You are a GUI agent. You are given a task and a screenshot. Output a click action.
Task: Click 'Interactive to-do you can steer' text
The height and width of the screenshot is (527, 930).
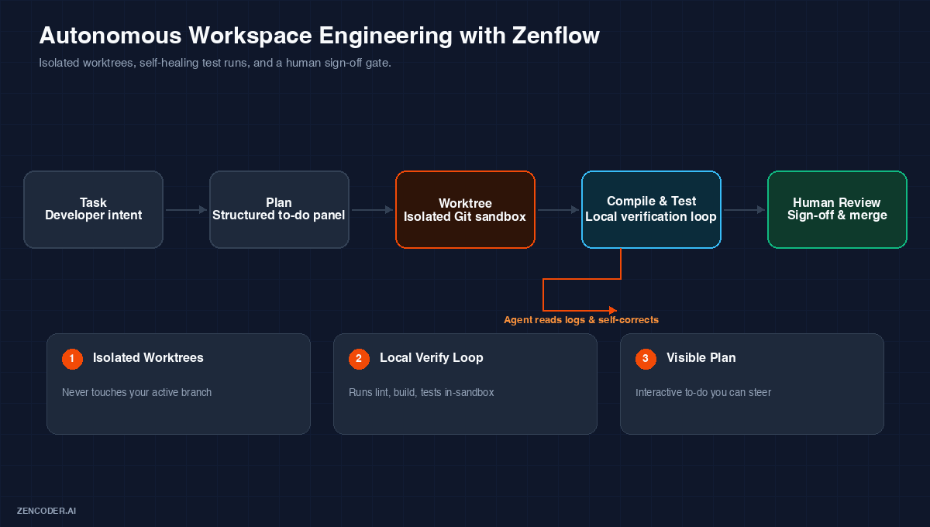tap(703, 392)
